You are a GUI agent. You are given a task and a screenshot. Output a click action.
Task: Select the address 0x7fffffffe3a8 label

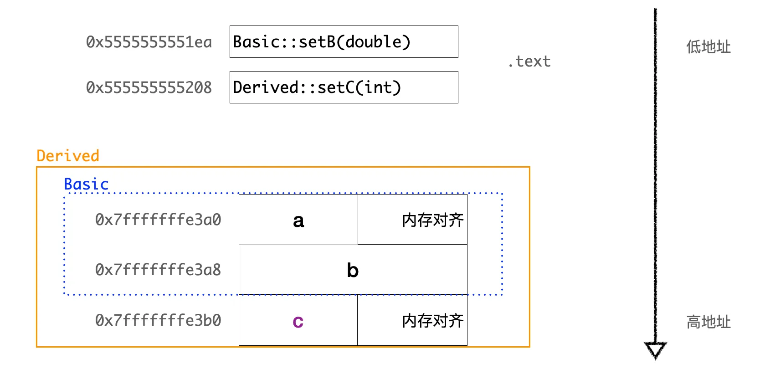point(158,270)
